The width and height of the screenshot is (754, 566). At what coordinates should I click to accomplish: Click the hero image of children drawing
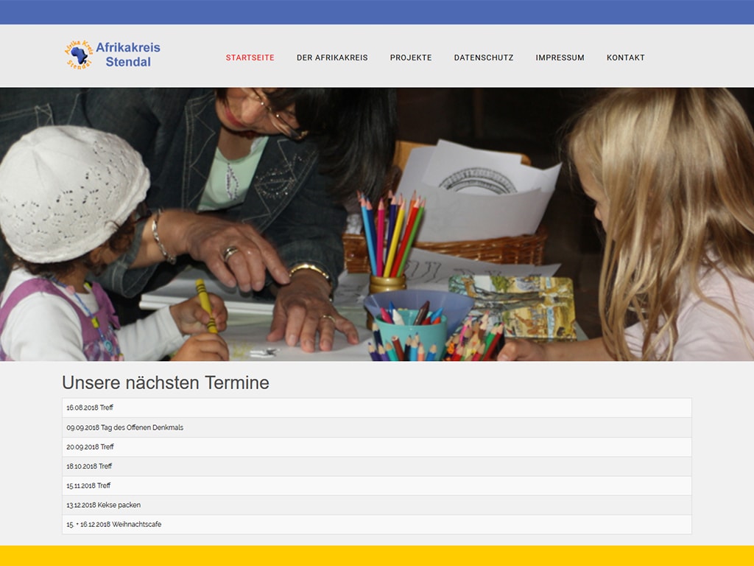377,224
